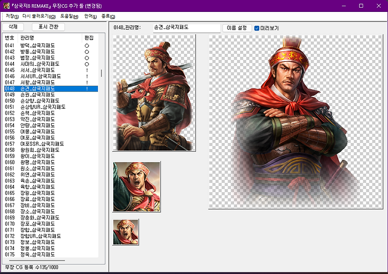Image resolution: width=388 pixels, height=274 pixels.
Task: Select row 0154 안량_삼국지패도
Action: [51, 125]
